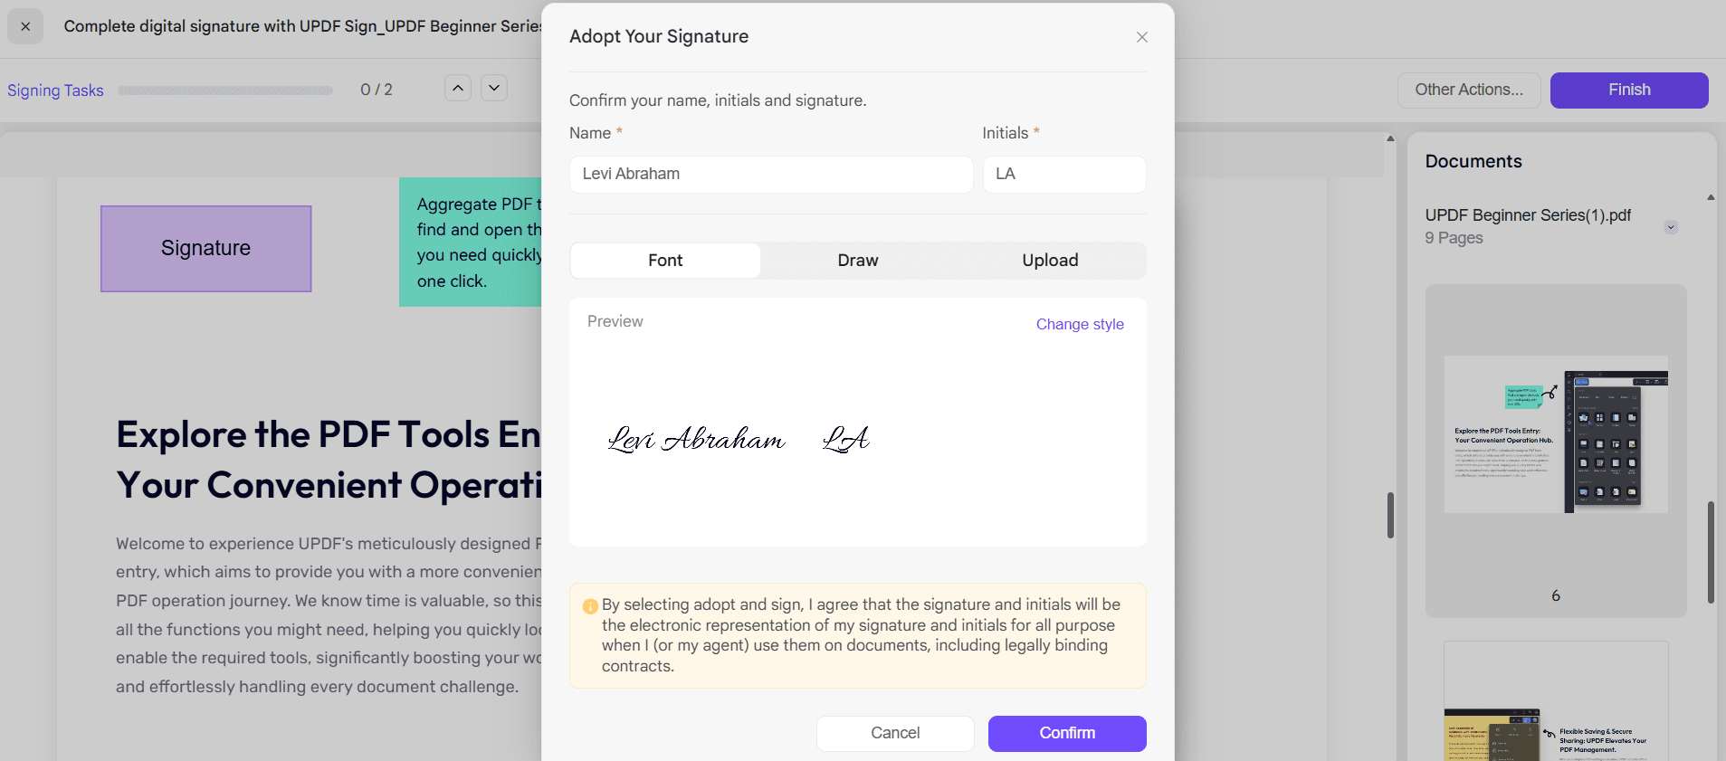Select the Signing Tasks label
This screenshot has height=761, width=1726.
pyautogui.click(x=55, y=90)
